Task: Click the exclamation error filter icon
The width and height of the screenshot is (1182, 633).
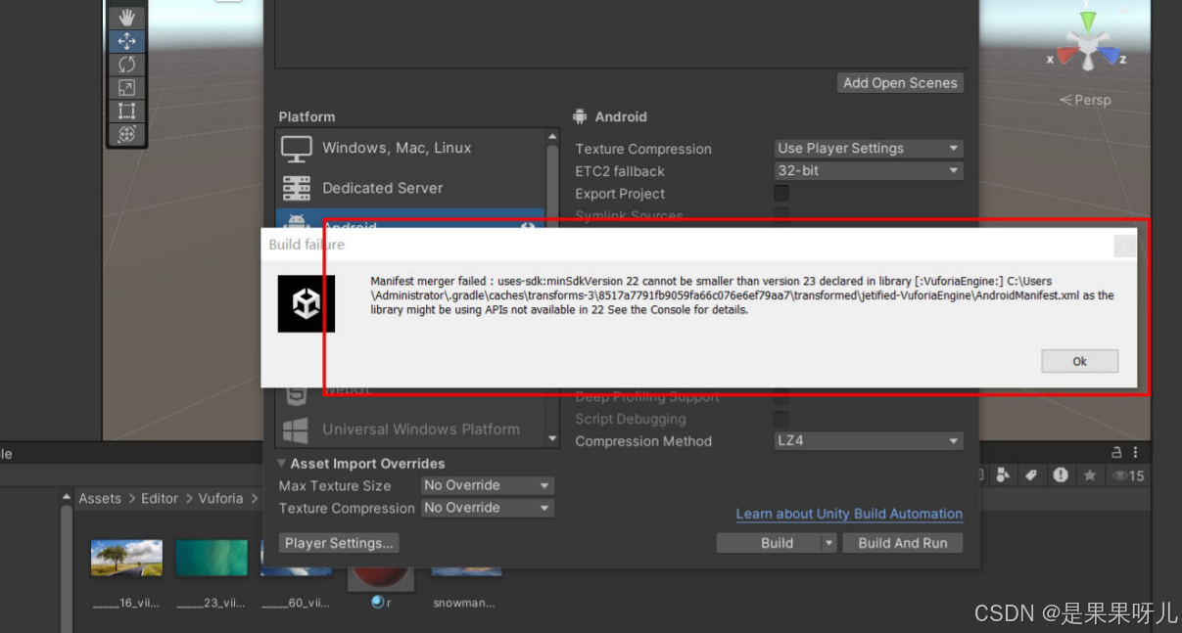Action: pos(1061,475)
